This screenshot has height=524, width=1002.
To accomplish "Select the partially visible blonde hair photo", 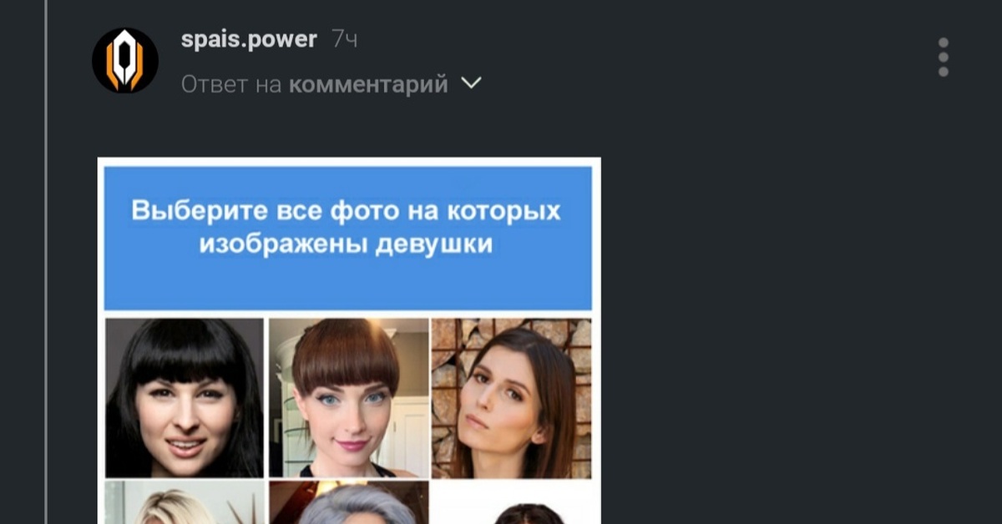I will point(185,503).
